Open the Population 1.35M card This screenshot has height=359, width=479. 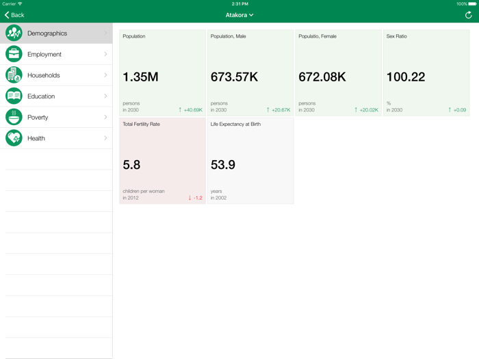(x=163, y=72)
